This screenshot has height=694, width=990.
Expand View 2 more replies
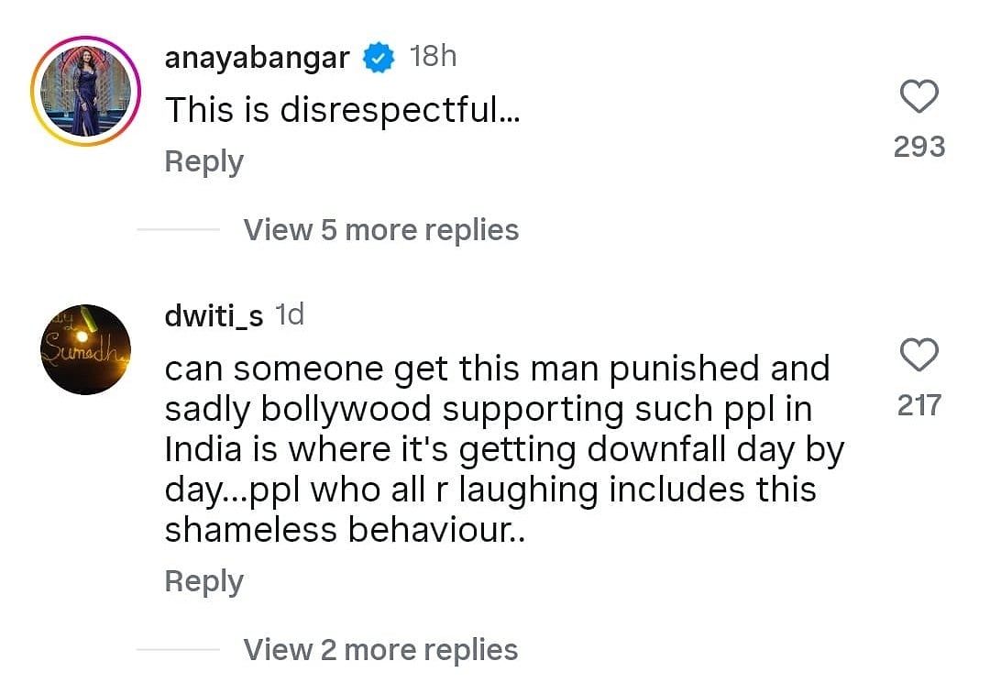click(380, 650)
